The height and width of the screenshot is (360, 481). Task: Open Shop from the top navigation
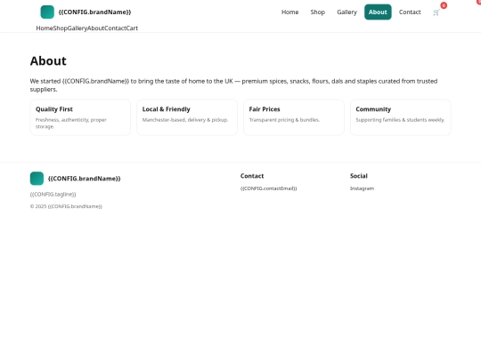[317, 12]
